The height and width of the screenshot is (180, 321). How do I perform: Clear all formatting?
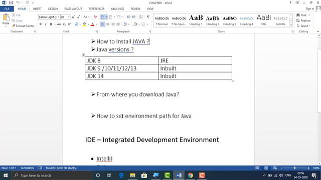coord(95,17)
